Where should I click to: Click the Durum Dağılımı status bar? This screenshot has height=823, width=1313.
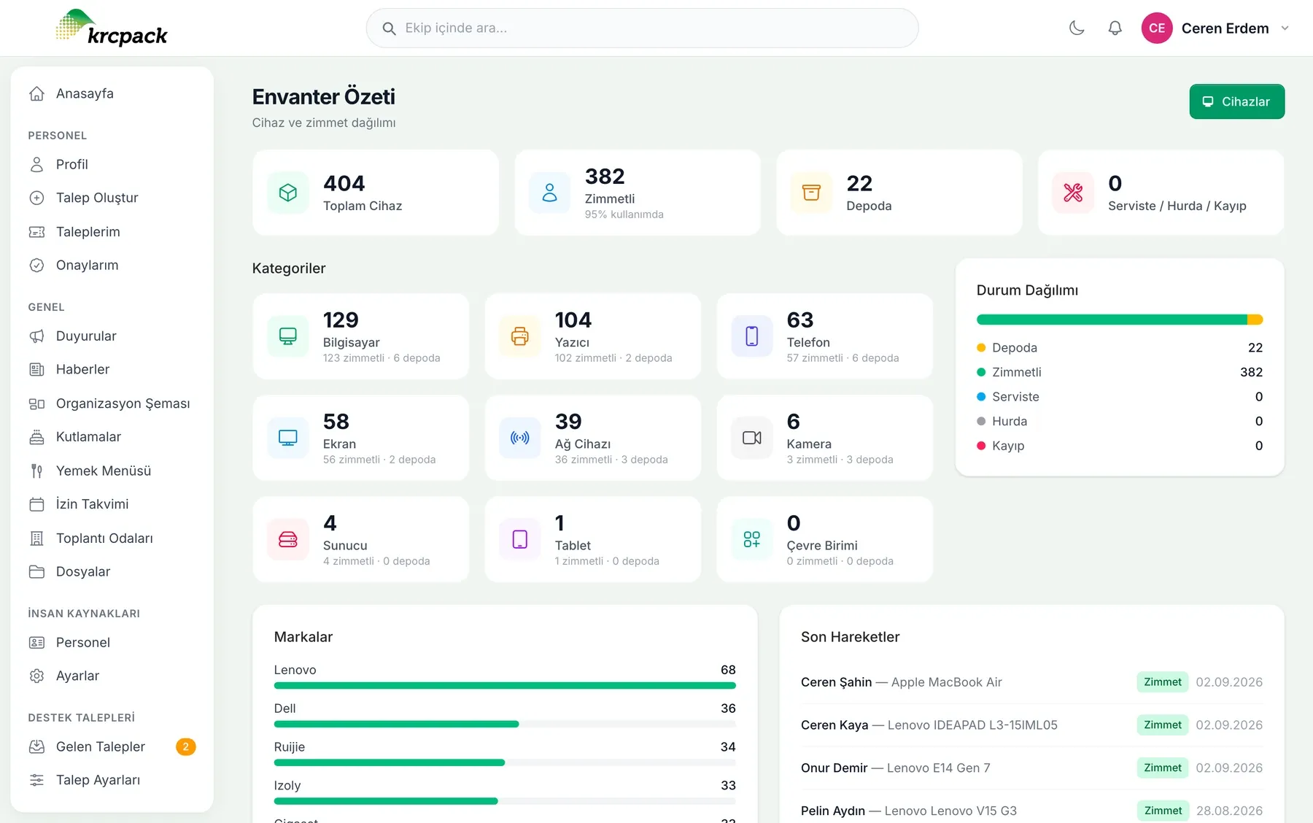click(x=1120, y=320)
